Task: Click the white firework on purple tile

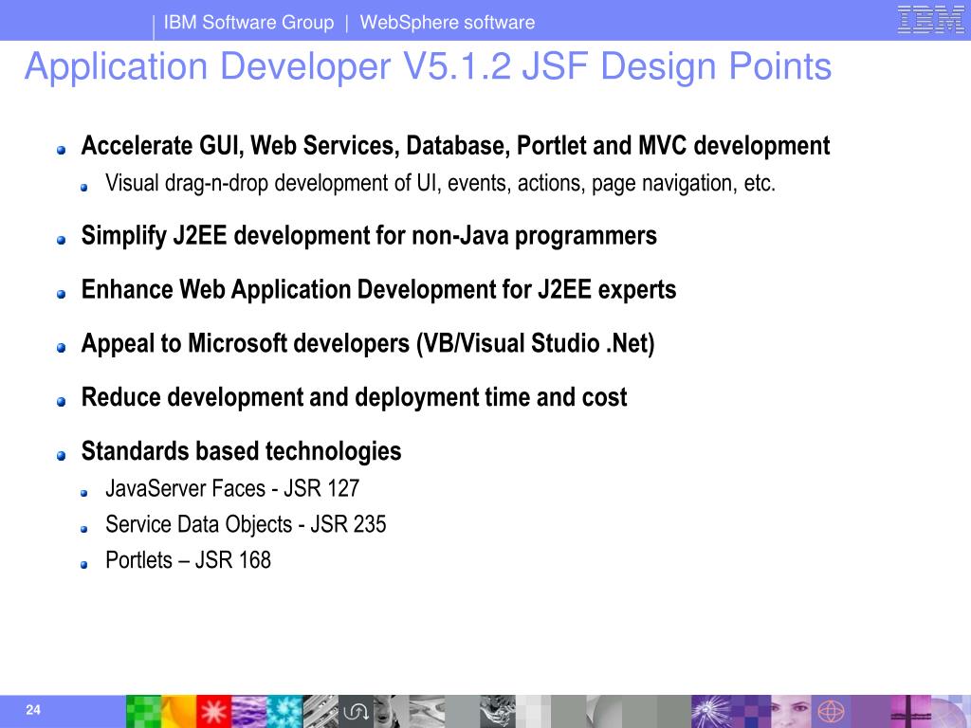Action: point(709,711)
